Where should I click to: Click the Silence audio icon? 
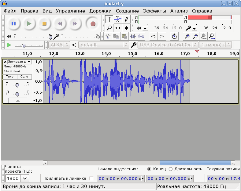tap(141, 37)
